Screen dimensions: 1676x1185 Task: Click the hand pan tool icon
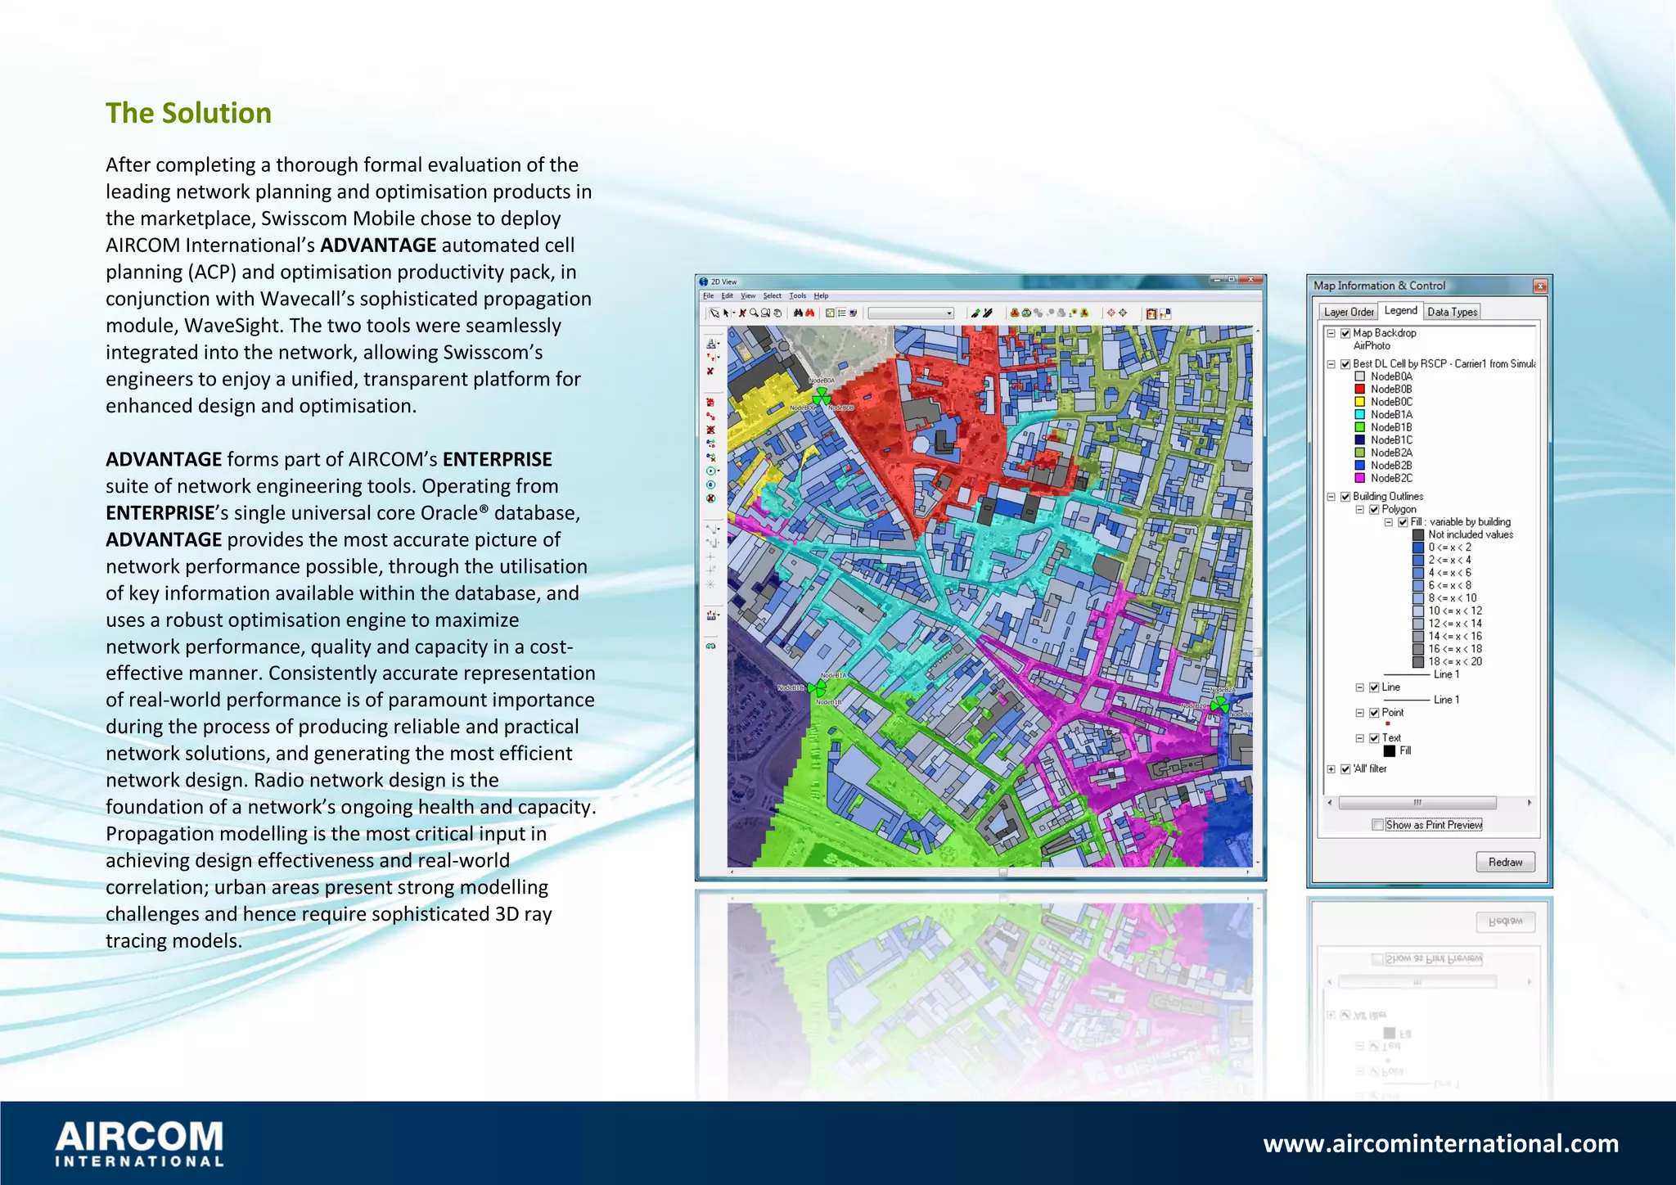click(777, 313)
